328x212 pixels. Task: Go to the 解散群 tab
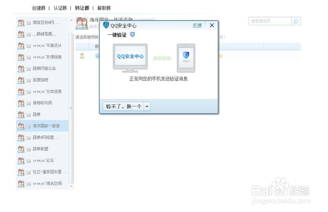pos(104,8)
